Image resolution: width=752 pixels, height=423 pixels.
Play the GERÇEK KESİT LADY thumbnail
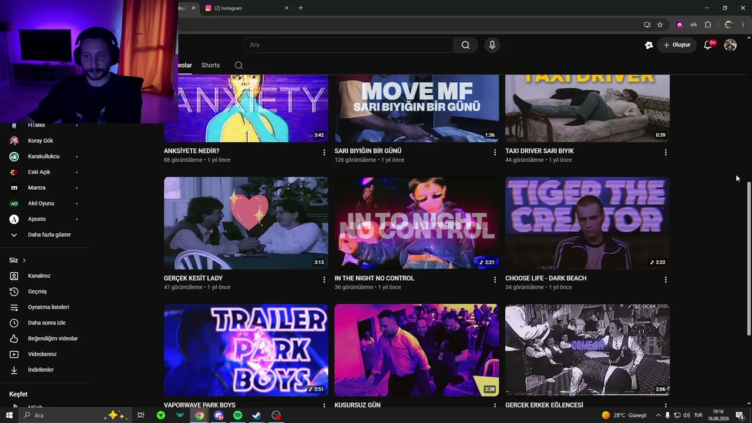click(246, 223)
